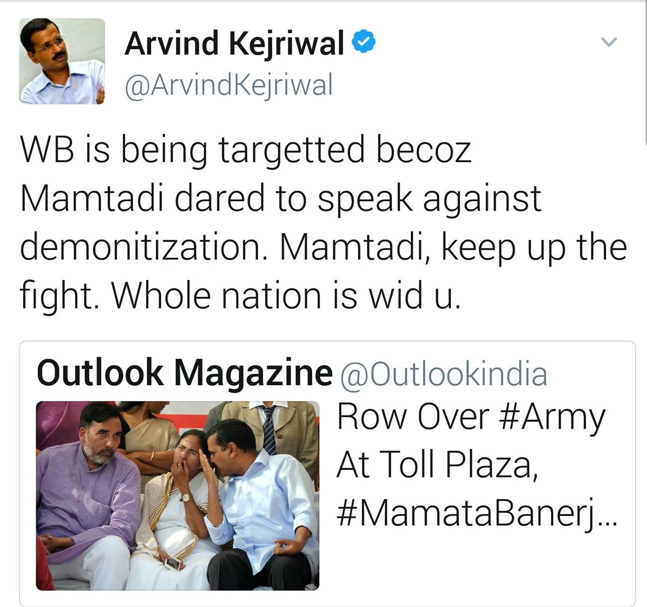The height and width of the screenshot is (607, 647).
Task: Open the @Outlookindia handle
Action: click(x=443, y=373)
